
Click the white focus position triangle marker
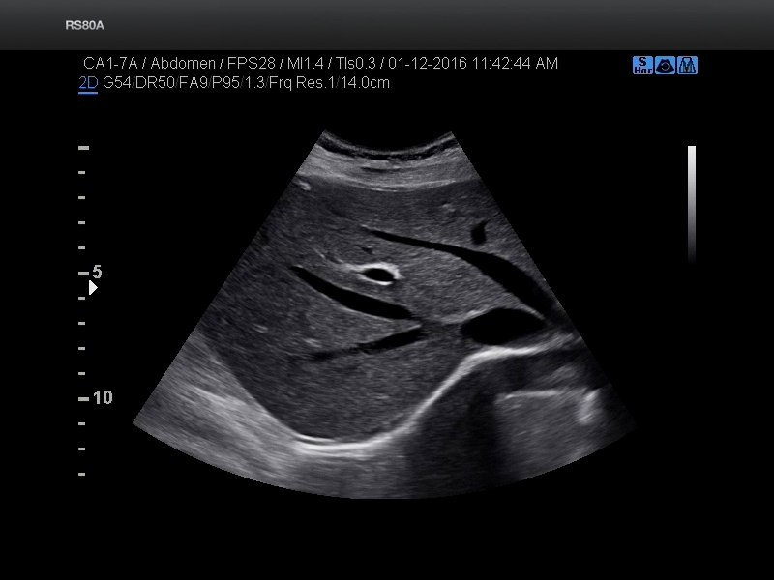click(x=93, y=287)
